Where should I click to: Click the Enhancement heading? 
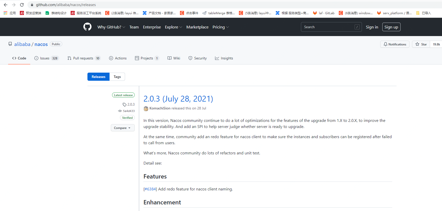tap(162, 202)
